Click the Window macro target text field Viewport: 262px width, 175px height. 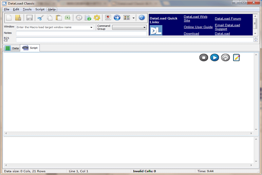pyautogui.click(x=53, y=27)
